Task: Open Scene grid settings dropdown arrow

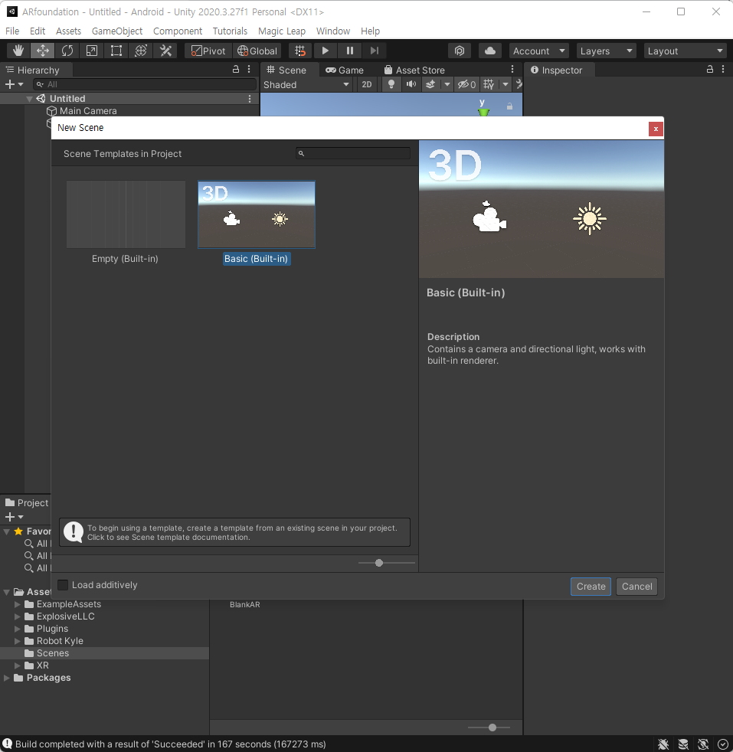Action: pos(506,84)
